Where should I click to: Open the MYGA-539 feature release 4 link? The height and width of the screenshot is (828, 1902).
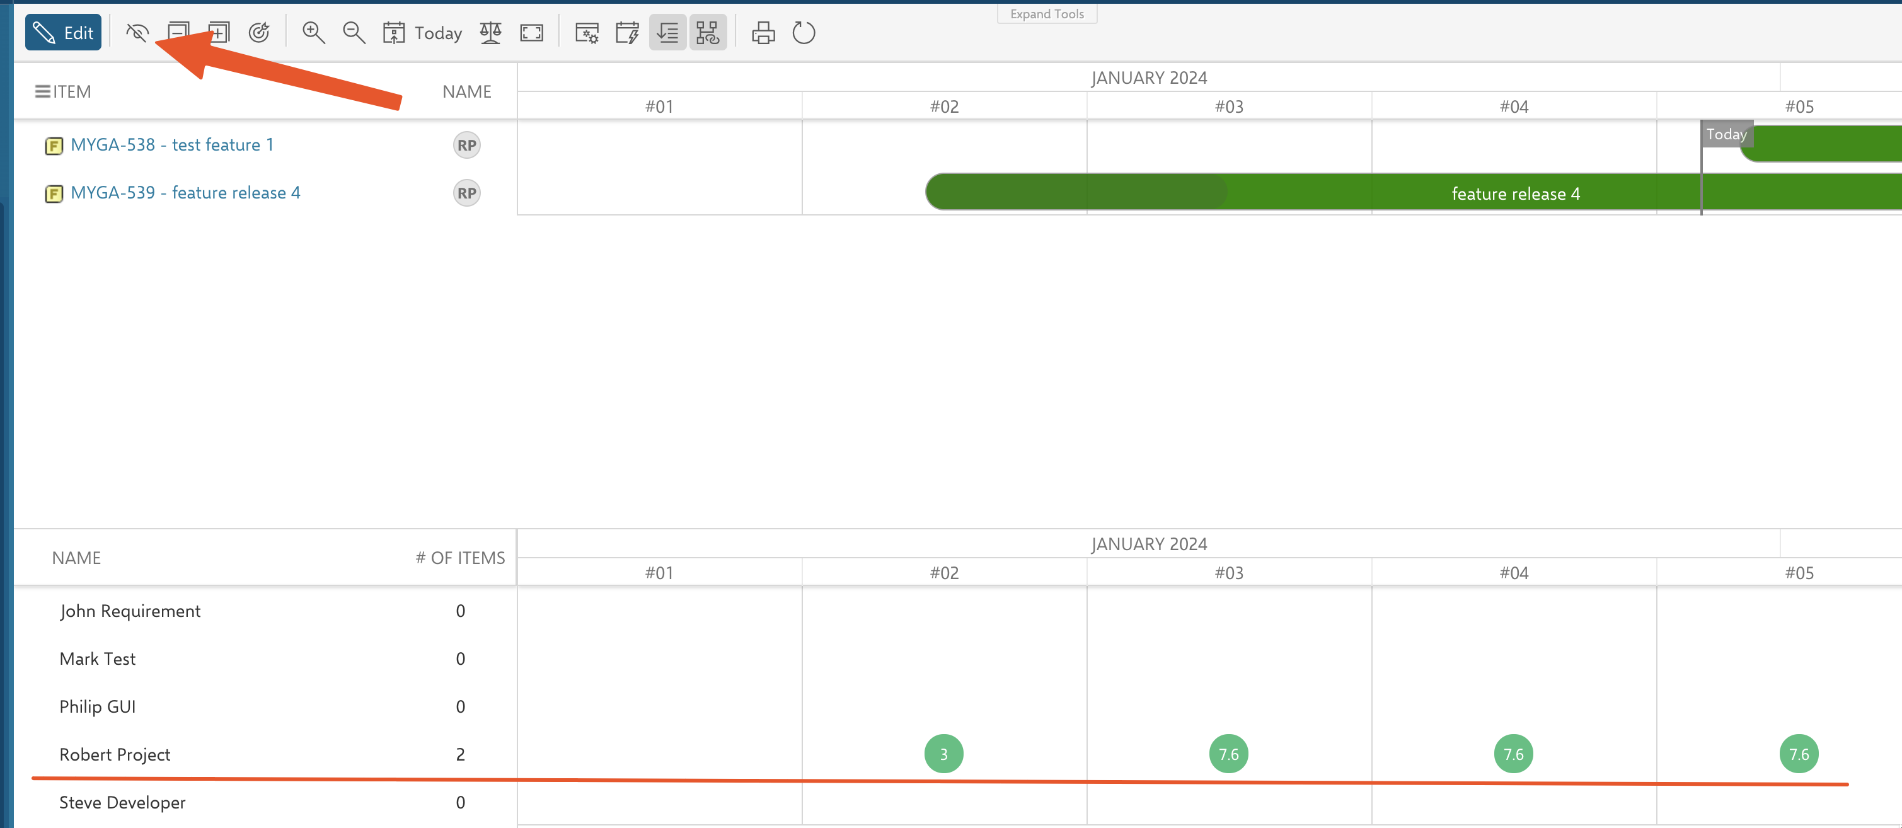click(185, 193)
